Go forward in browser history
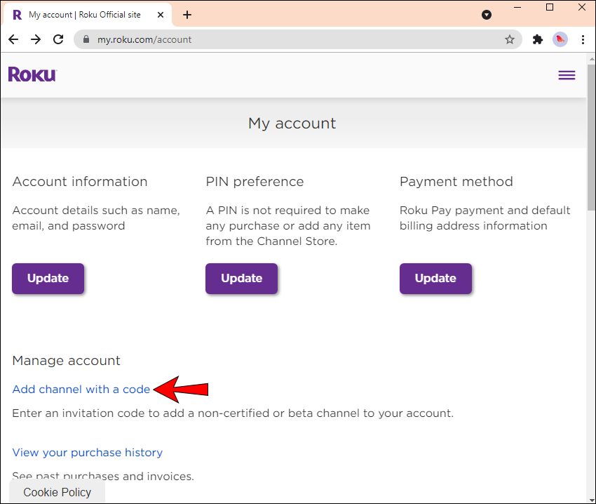This screenshot has width=596, height=504. pos(36,40)
